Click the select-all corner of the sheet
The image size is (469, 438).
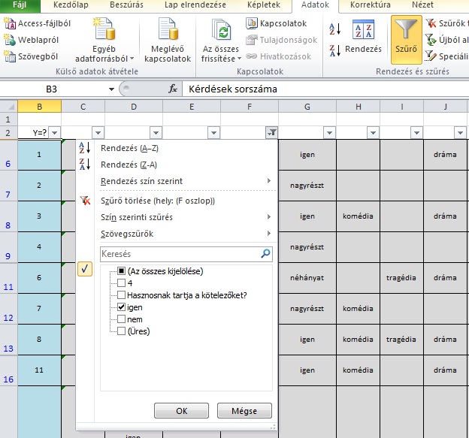[x=9, y=107]
